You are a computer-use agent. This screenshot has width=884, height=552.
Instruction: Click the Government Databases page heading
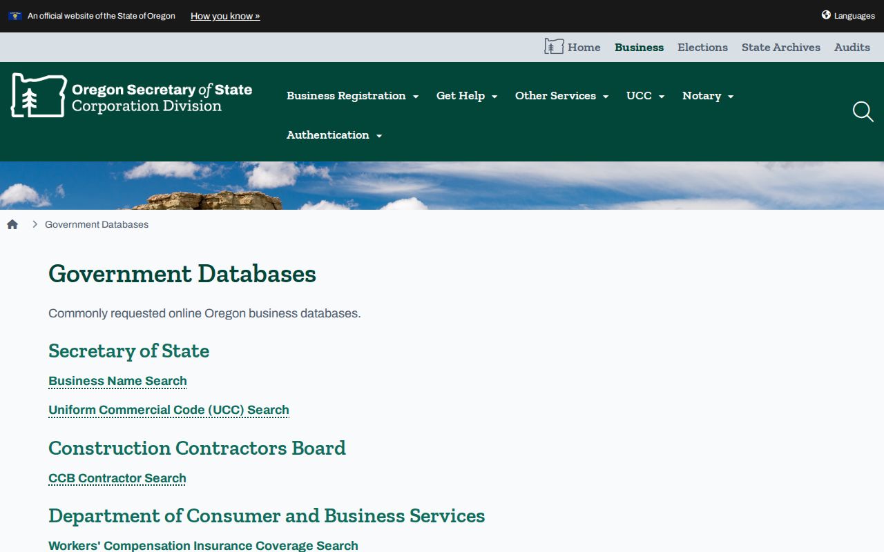(x=182, y=274)
